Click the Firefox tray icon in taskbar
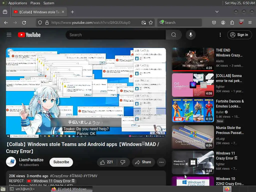This screenshot has height=192, width=256. (227, 189)
